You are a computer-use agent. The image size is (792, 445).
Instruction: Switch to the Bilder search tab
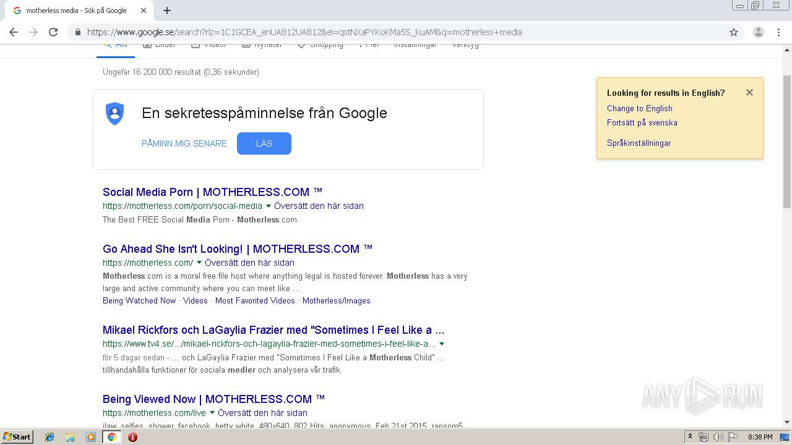[160, 45]
